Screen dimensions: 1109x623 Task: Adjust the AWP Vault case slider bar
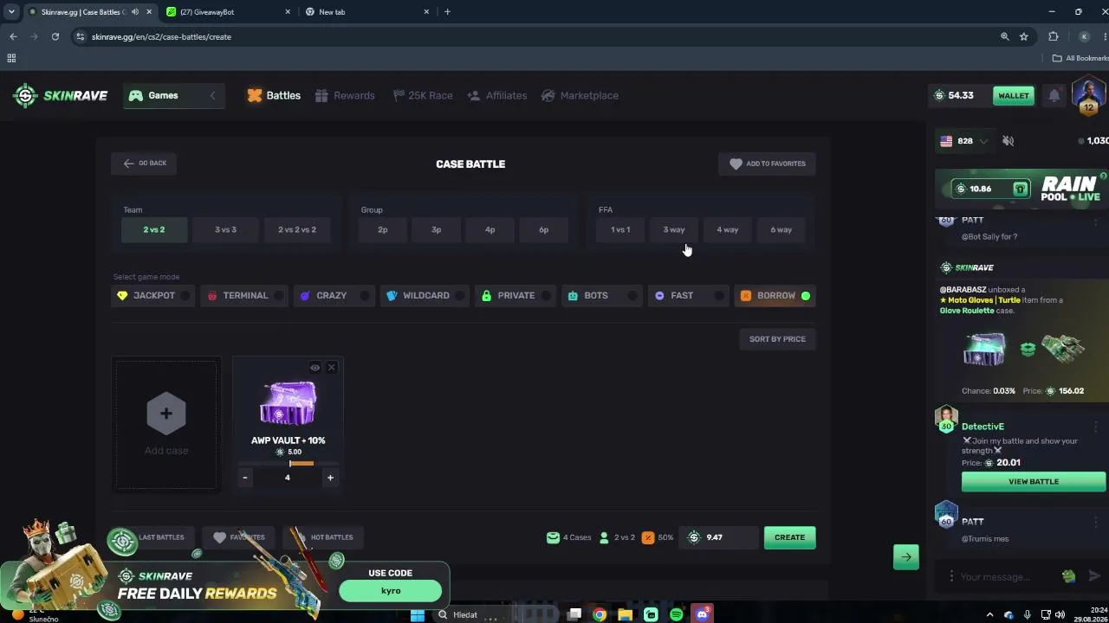288,464
